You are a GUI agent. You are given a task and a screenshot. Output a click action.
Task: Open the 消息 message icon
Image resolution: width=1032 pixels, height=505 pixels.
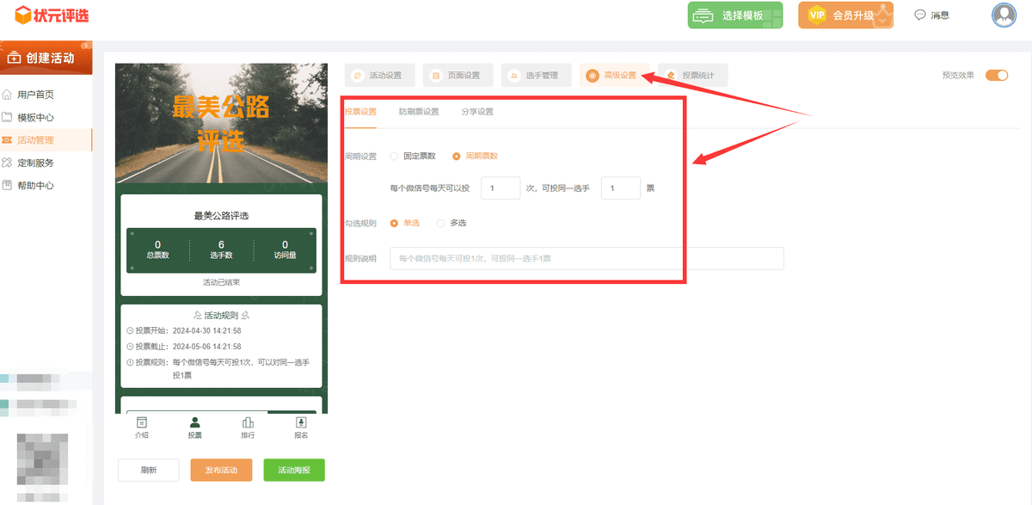[x=931, y=15]
